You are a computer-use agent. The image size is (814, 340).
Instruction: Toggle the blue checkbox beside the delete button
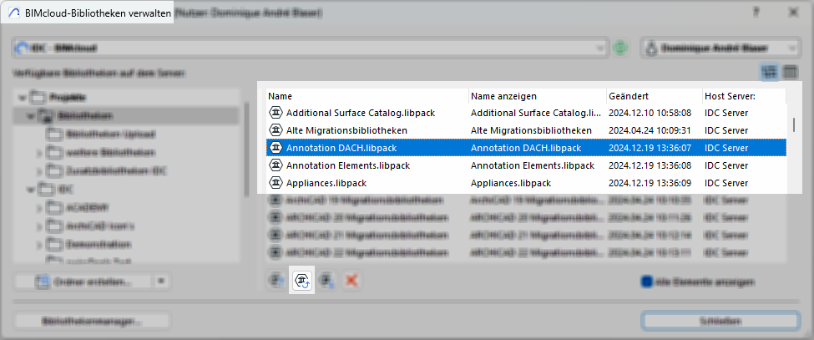click(x=646, y=282)
